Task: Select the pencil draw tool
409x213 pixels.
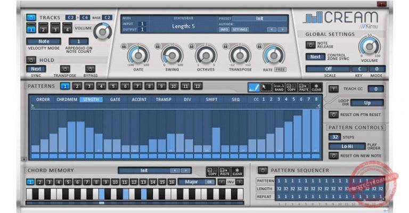Action: (253, 87)
